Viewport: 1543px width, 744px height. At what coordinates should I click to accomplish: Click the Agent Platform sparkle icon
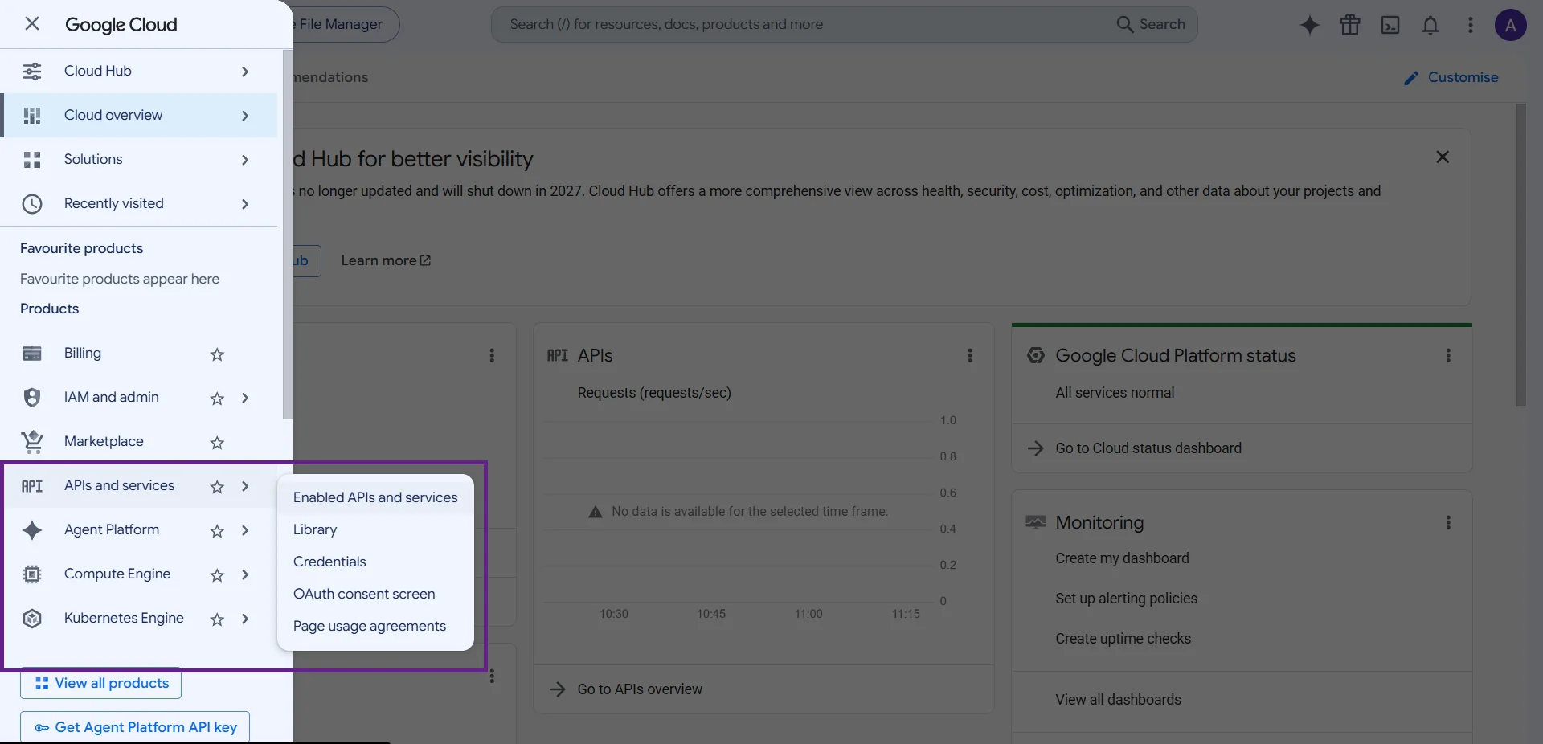click(x=32, y=529)
